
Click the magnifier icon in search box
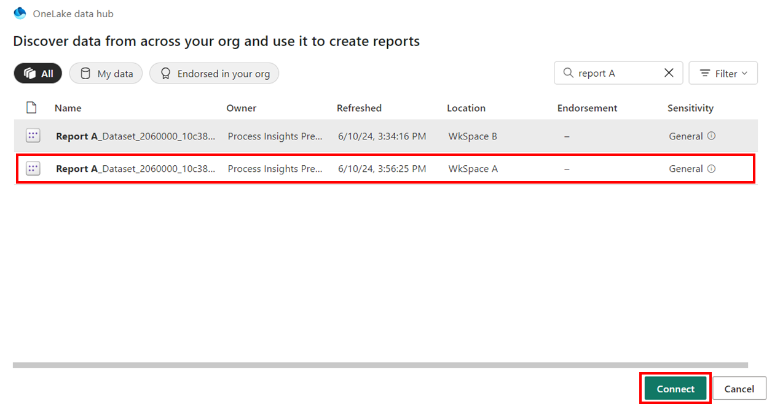tap(567, 73)
